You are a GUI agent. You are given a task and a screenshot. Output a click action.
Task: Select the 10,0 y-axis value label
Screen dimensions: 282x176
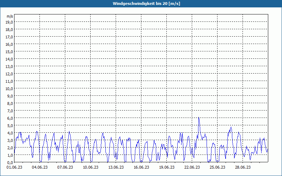coord(10,88)
